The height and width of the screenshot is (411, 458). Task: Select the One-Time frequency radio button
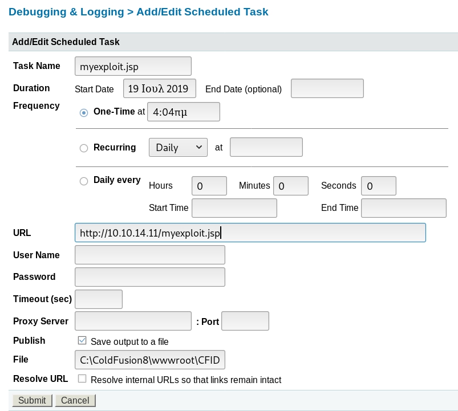[x=84, y=113]
